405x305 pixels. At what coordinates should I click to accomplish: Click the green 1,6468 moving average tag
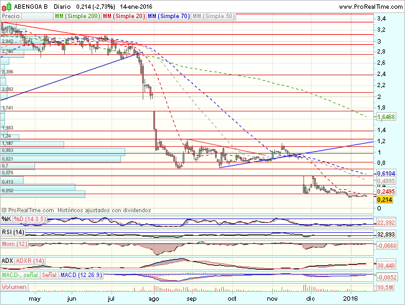click(x=386, y=117)
